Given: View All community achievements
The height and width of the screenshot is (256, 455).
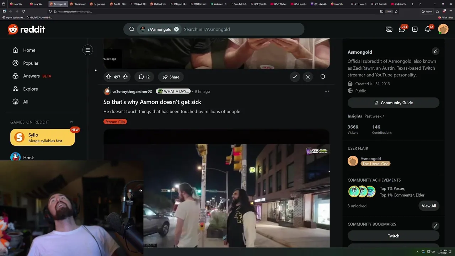Looking at the screenshot, I should pyautogui.click(x=429, y=206).
